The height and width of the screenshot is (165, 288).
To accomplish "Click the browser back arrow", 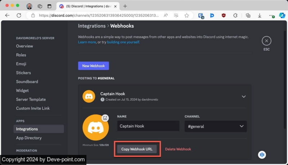I will pos(8,15).
